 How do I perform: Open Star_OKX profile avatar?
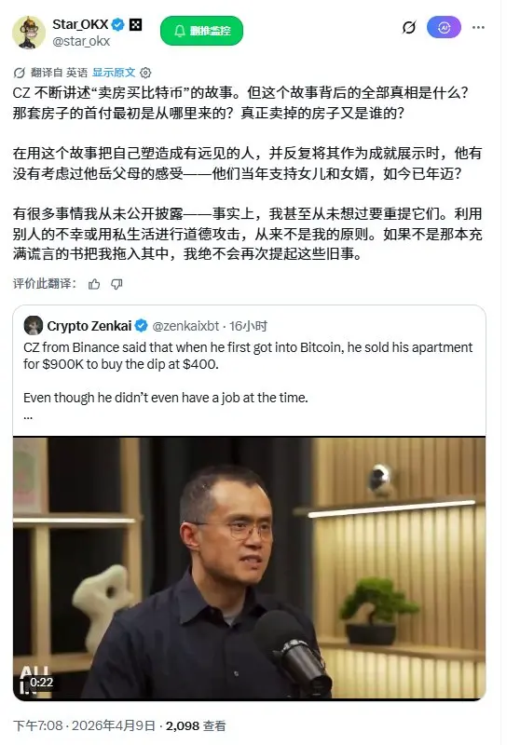click(x=29, y=32)
